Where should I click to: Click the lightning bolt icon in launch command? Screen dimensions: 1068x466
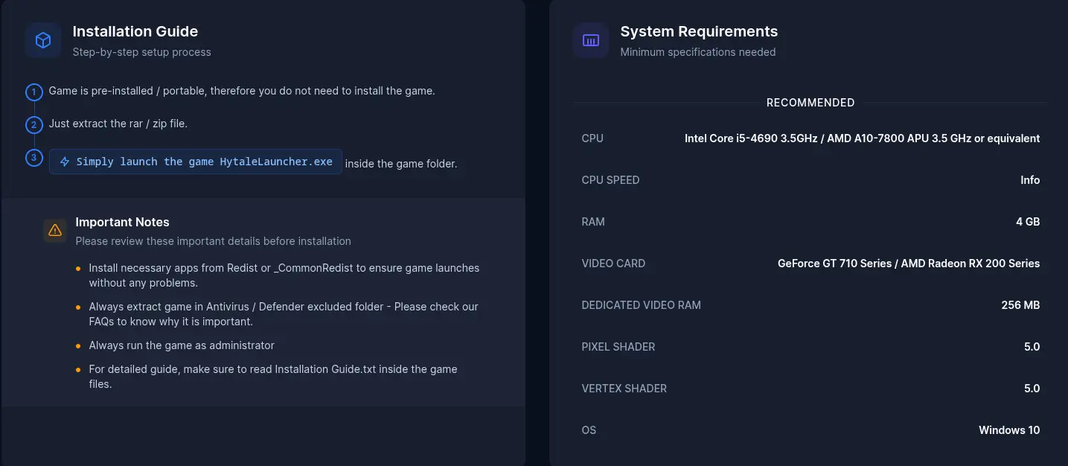[65, 162]
